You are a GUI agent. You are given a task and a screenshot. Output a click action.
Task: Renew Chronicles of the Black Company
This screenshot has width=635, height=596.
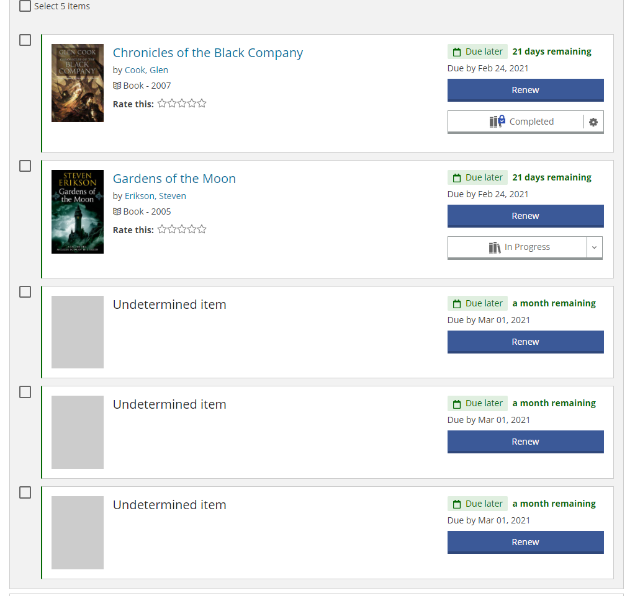coord(525,90)
